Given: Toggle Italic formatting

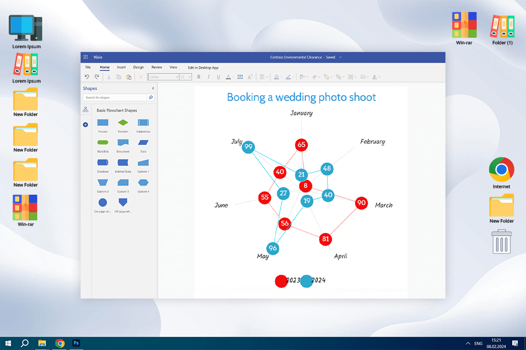Looking at the screenshot, I should click(x=208, y=77).
